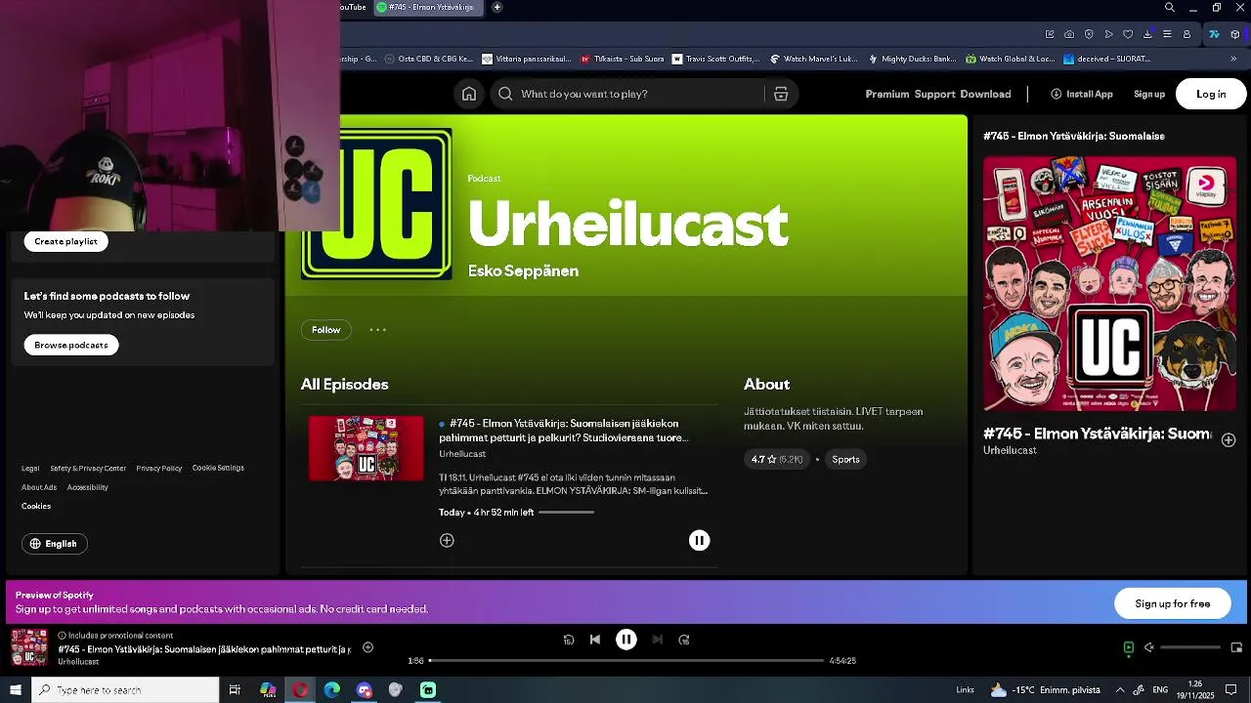
Task: Open About Ads footer link
Action: 39,487
